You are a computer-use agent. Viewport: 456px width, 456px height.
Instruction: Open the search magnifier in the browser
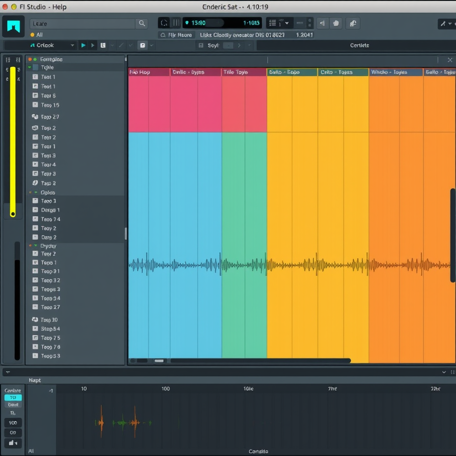[142, 23]
